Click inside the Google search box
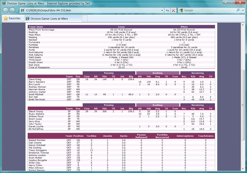Image resolution: width=247 pixels, height=173 pixels. (x=207, y=10)
